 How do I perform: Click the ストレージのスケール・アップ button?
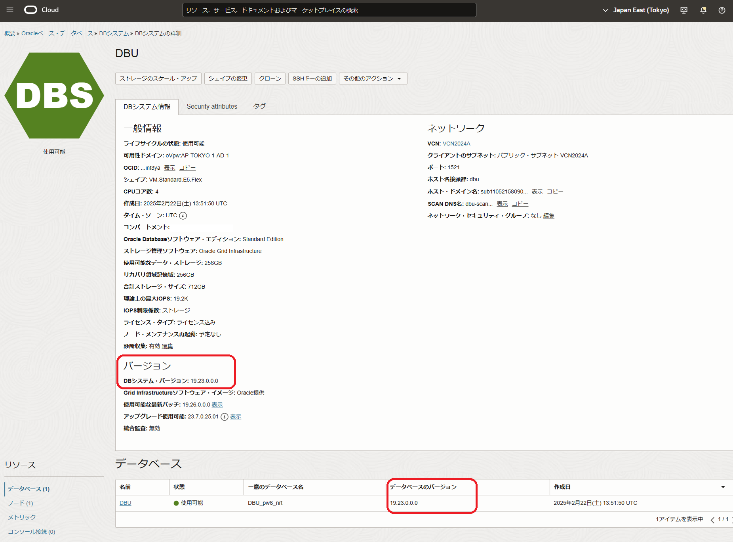158,79
